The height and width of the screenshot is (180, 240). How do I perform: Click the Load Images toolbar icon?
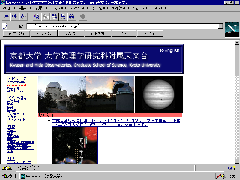coord(46,16)
